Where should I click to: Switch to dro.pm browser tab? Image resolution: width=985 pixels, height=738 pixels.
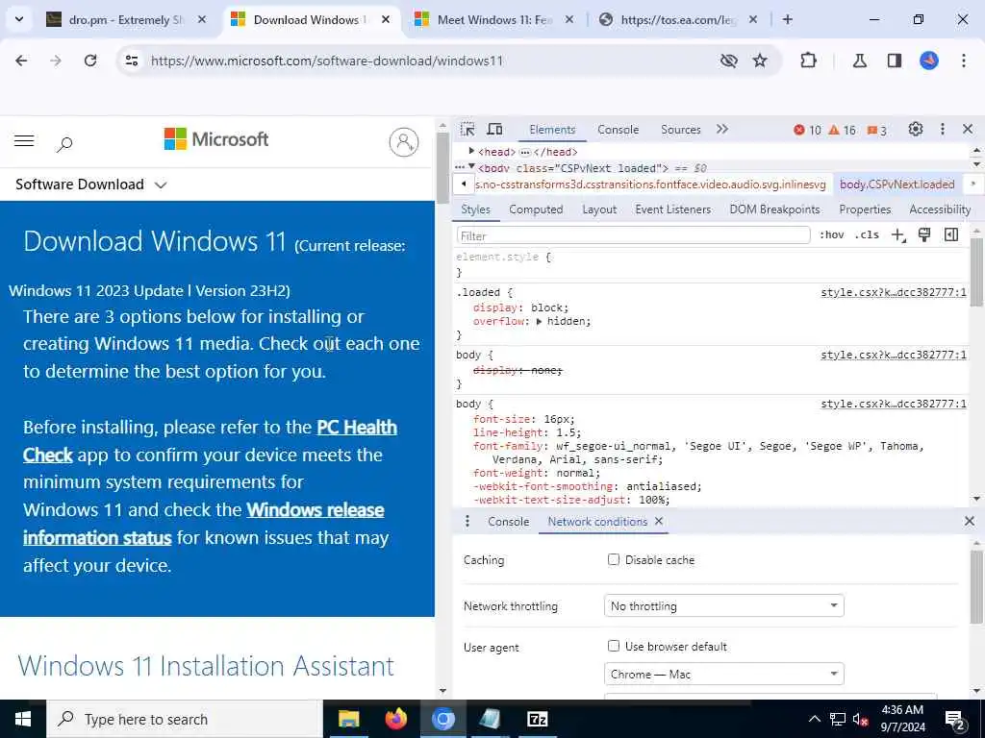(126, 19)
